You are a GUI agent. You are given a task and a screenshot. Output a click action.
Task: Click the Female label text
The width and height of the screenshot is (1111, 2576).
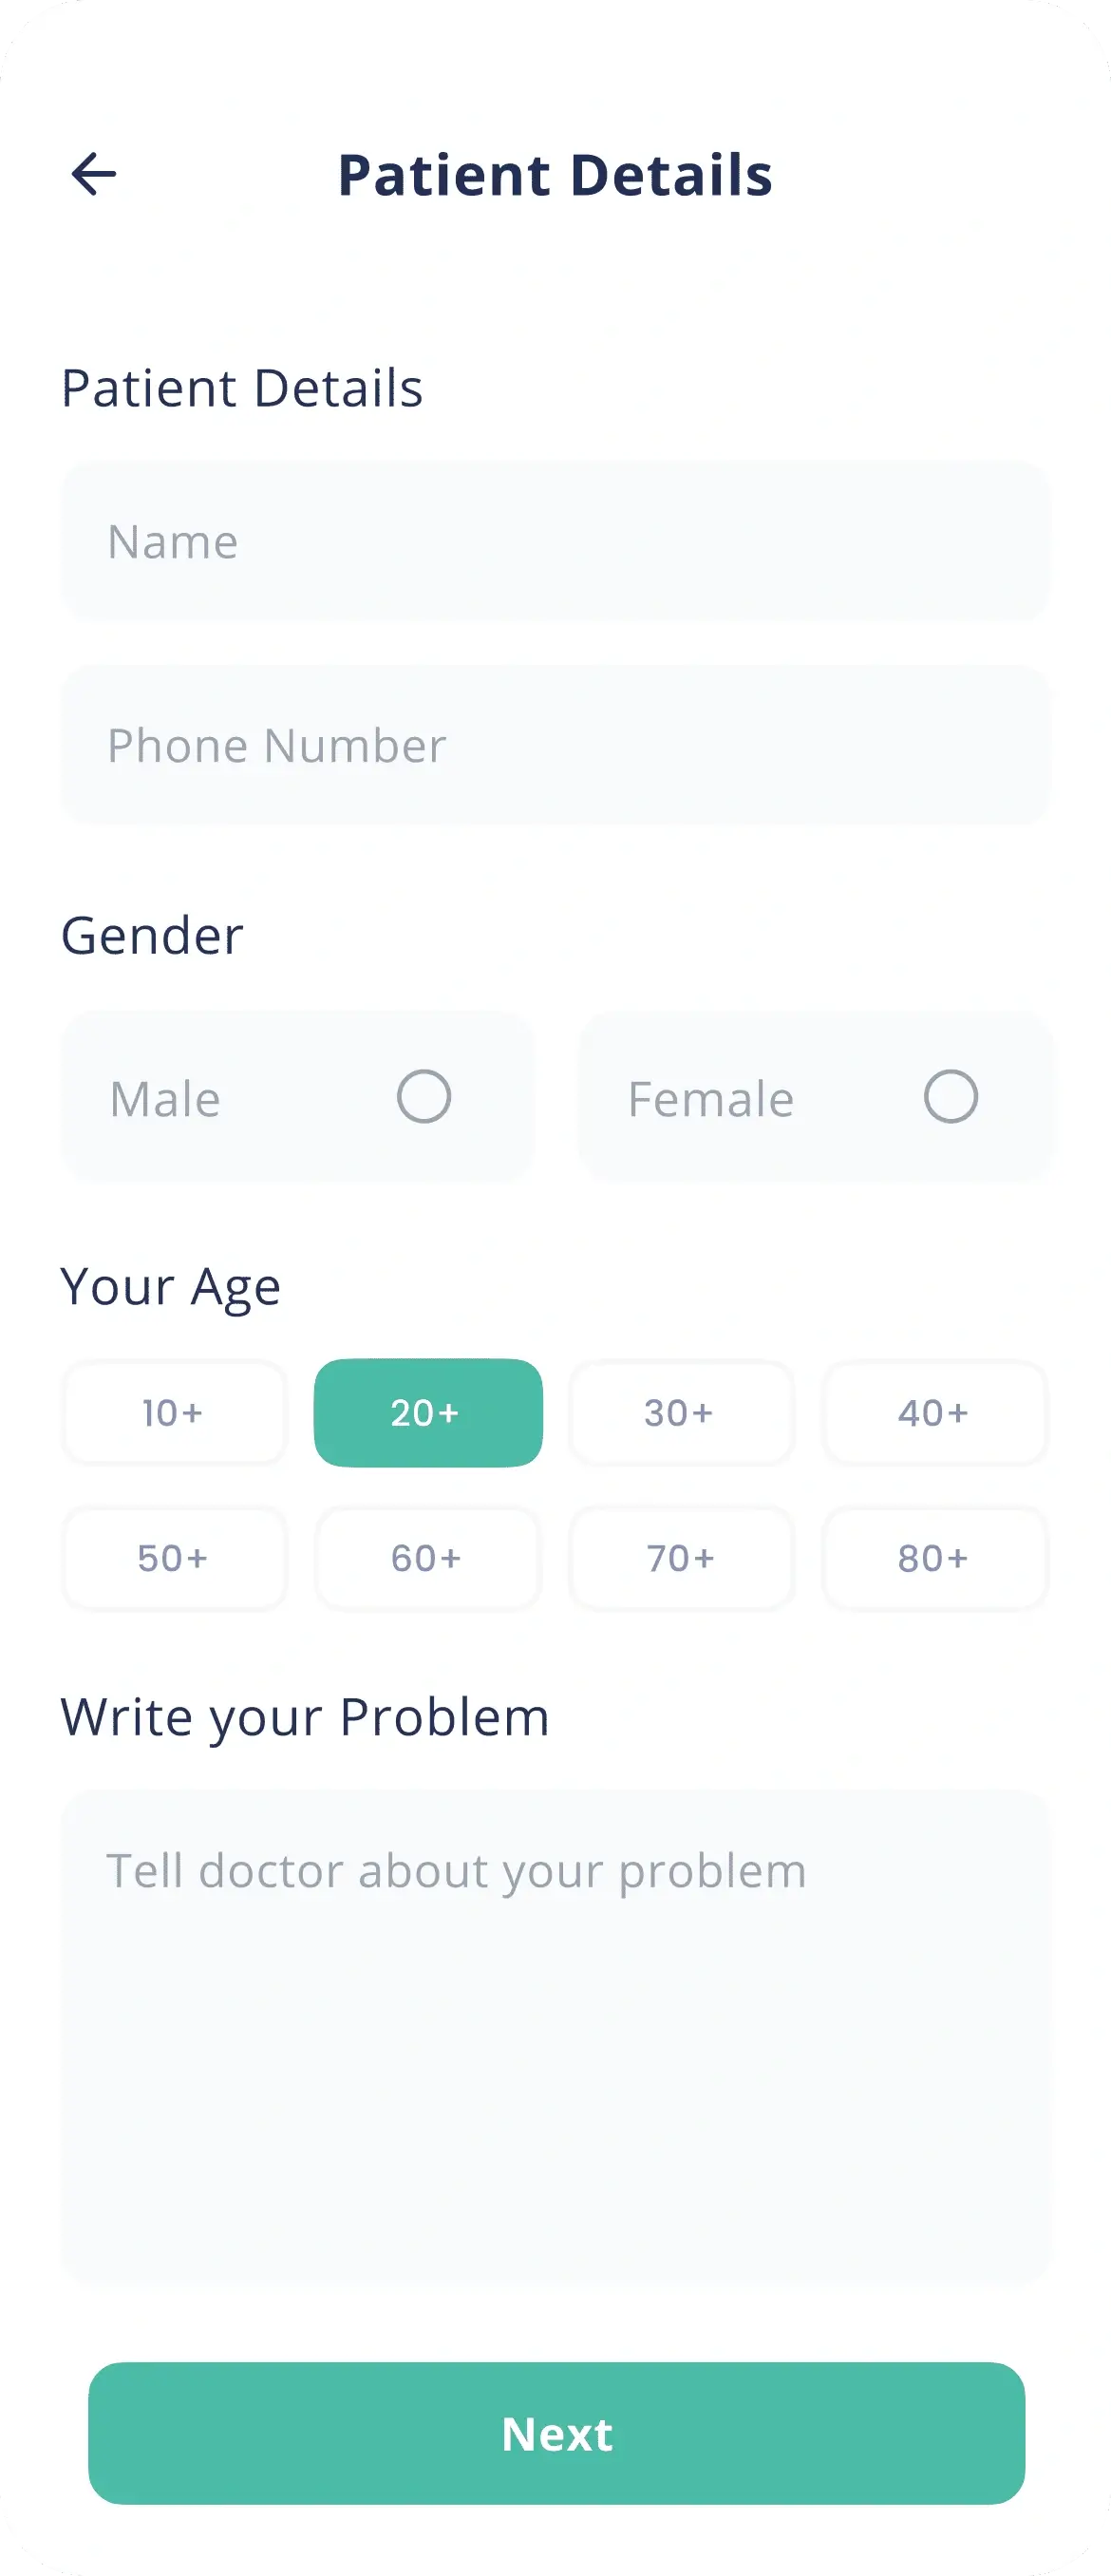(x=710, y=1098)
